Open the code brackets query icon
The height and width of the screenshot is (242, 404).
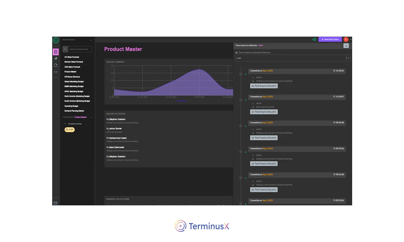[56, 72]
